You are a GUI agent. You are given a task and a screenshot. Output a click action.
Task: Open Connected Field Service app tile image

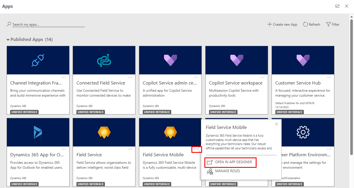pyautogui.click(x=104, y=60)
